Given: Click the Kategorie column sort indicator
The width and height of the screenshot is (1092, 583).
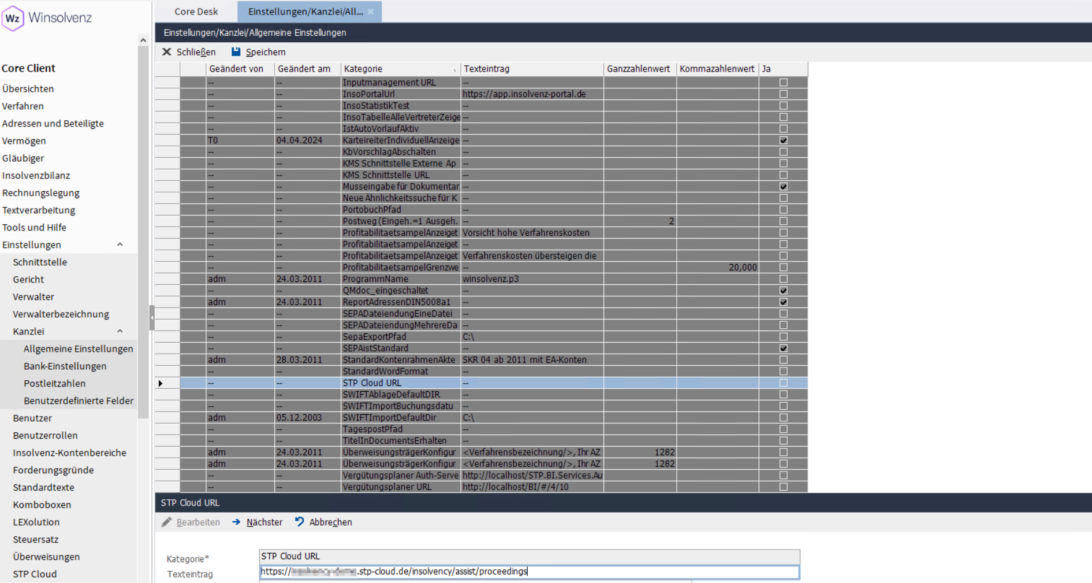Looking at the screenshot, I should coord(454,69).
